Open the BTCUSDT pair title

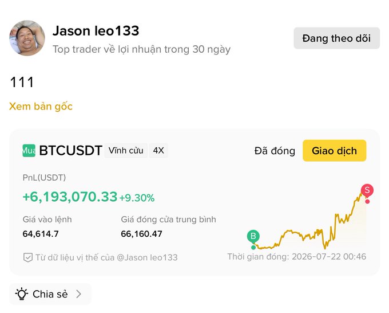pos(71,150)
